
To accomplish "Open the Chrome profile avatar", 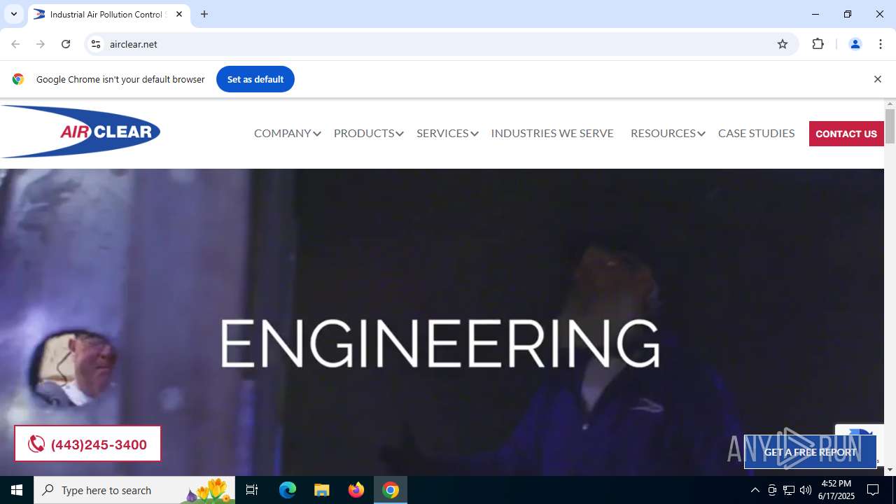I will pos(855,44).
